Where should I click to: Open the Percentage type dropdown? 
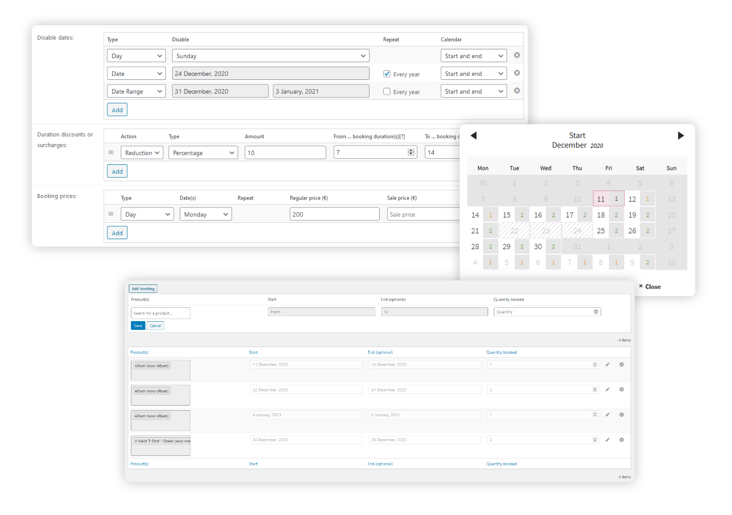(x=203, y=152)
